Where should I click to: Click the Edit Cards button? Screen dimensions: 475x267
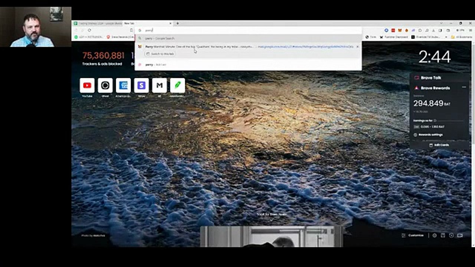pyautogui.click(x=439, y=145)
